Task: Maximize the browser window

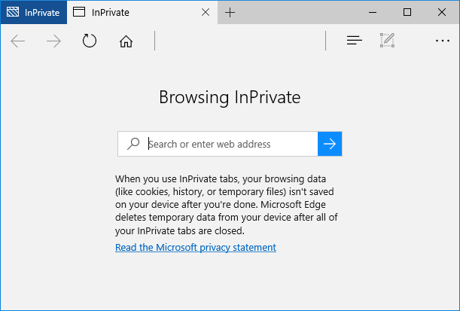Action: (x=407, y=12)
